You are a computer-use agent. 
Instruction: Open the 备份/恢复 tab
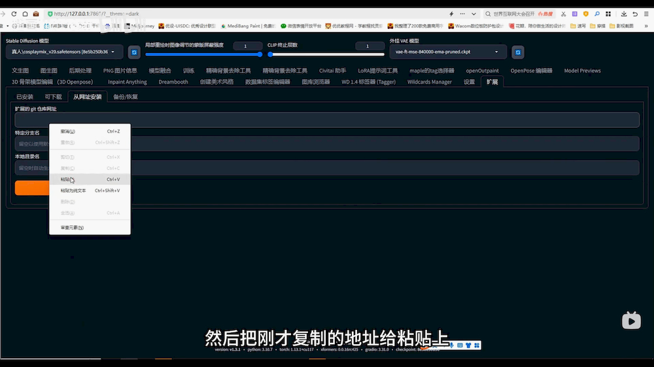click(x=125, y=97)
